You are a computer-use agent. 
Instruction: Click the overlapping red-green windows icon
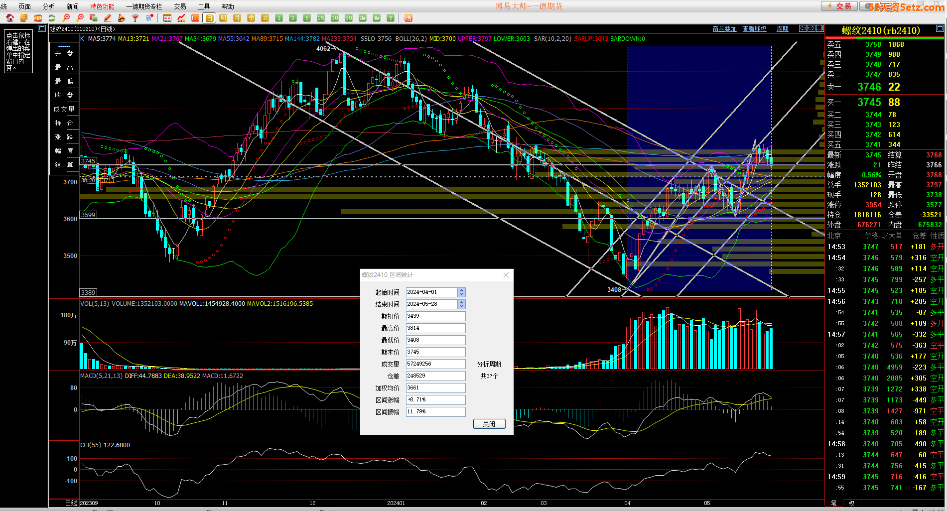pos(93,18)
